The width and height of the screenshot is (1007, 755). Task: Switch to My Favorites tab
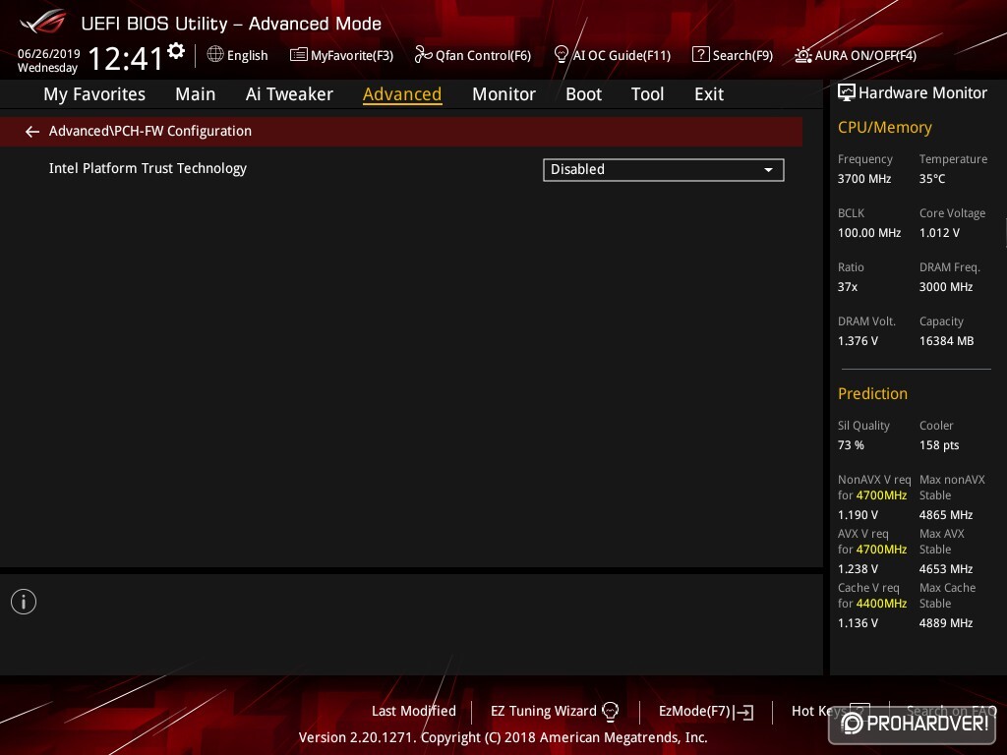(94, 94)
